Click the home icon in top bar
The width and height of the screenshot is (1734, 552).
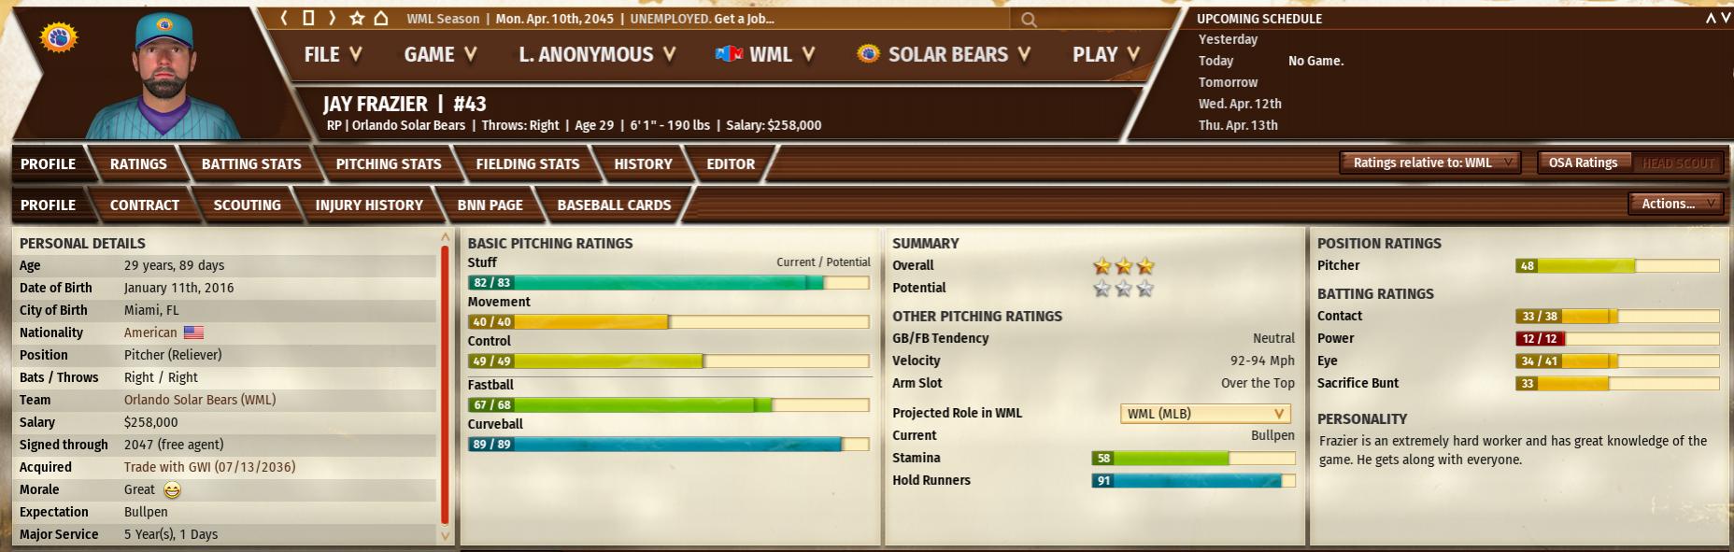pyautogui.click(x=380, y=18)
